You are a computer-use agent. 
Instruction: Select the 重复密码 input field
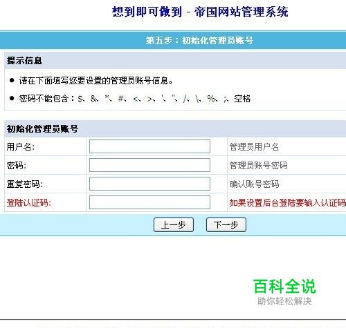pyautogui.click(x=149, y=184)
